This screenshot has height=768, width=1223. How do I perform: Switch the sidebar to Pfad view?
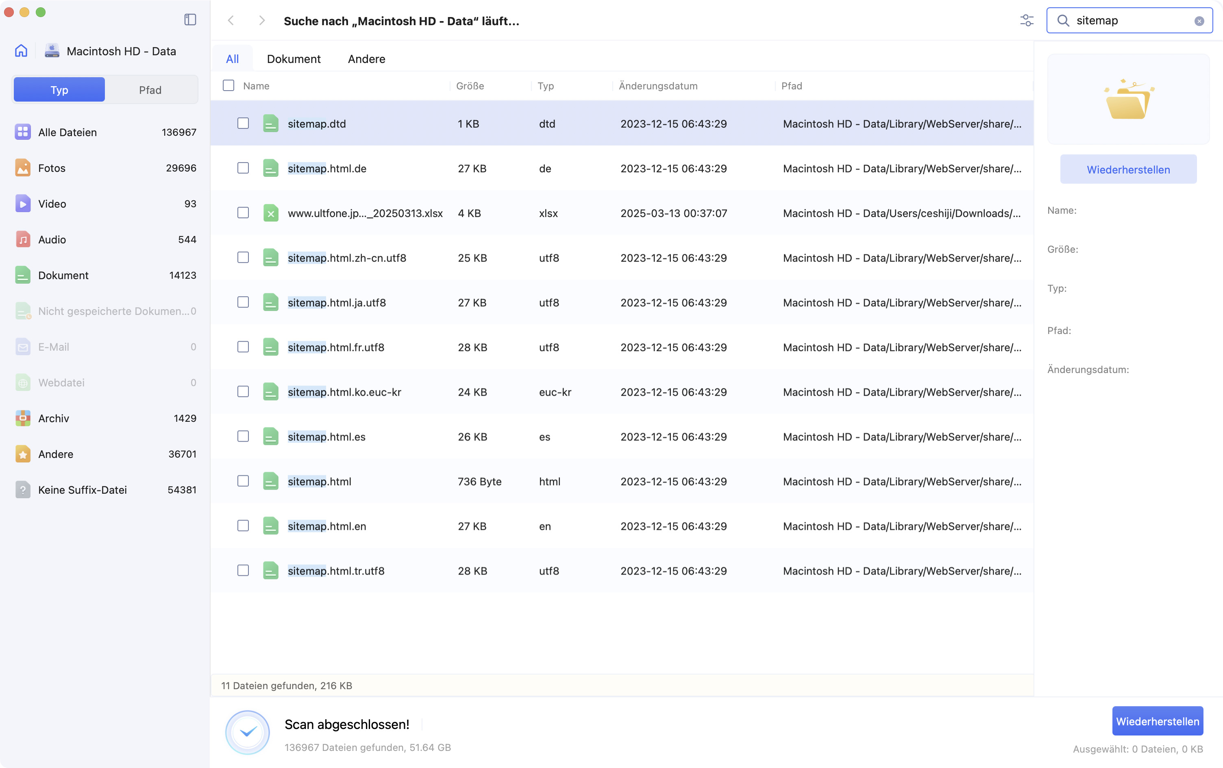(x=150, y=90)
